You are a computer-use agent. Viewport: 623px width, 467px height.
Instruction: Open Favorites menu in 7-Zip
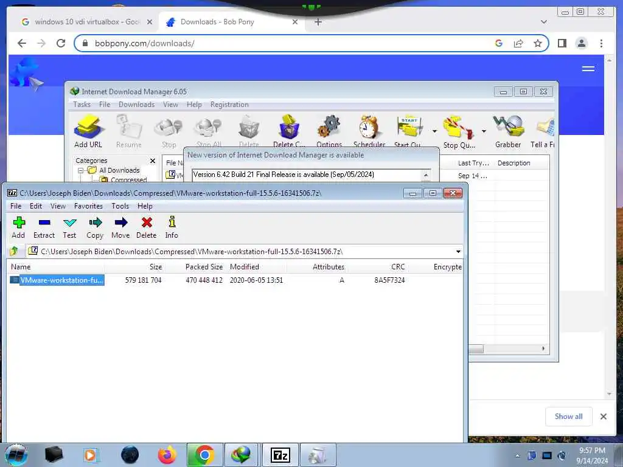88,206
